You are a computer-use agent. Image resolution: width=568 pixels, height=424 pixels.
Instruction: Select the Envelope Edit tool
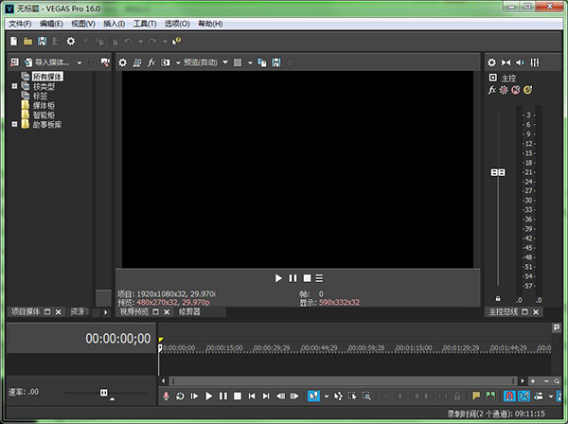pos(338,397)
